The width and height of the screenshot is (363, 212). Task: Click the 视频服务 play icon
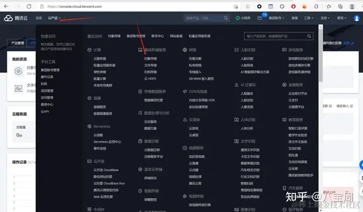coord(185,148)
